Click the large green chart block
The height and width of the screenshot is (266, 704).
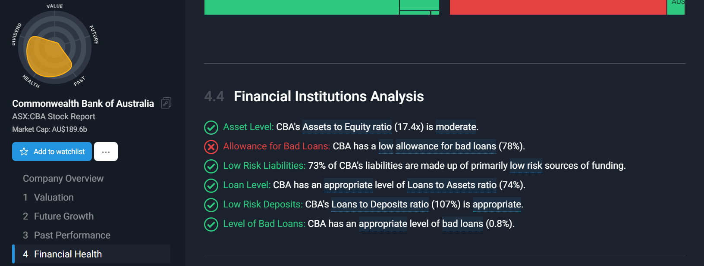pos(302,7)
